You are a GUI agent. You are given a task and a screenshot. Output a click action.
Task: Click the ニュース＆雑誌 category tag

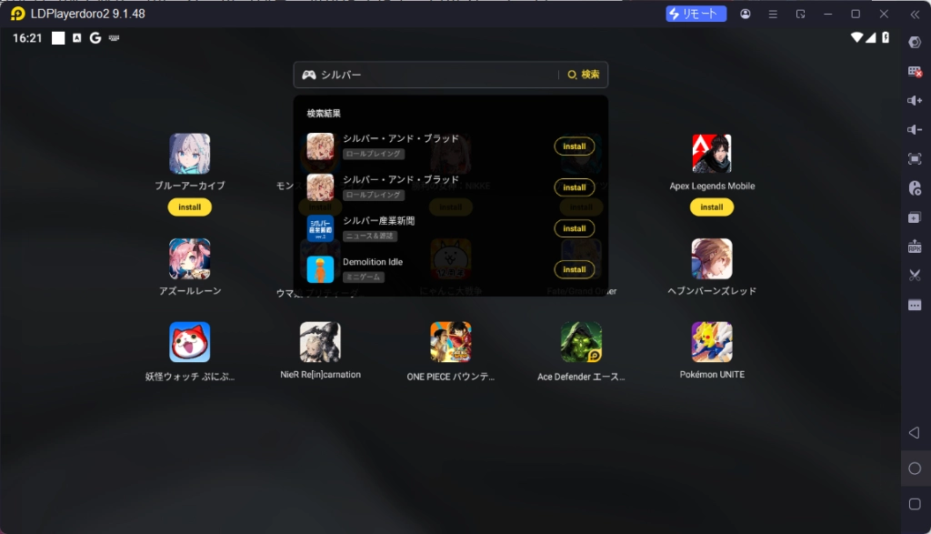[370, 236]
